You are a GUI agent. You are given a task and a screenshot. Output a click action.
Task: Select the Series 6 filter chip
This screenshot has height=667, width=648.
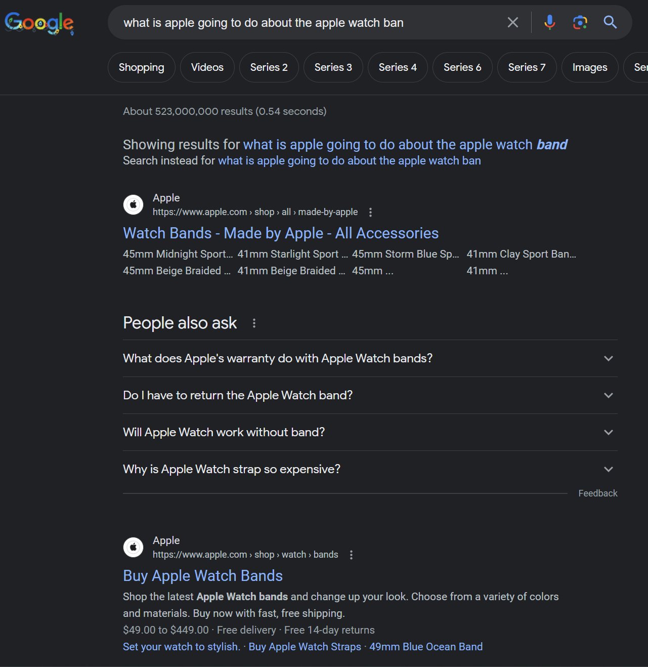coord(462,67)
